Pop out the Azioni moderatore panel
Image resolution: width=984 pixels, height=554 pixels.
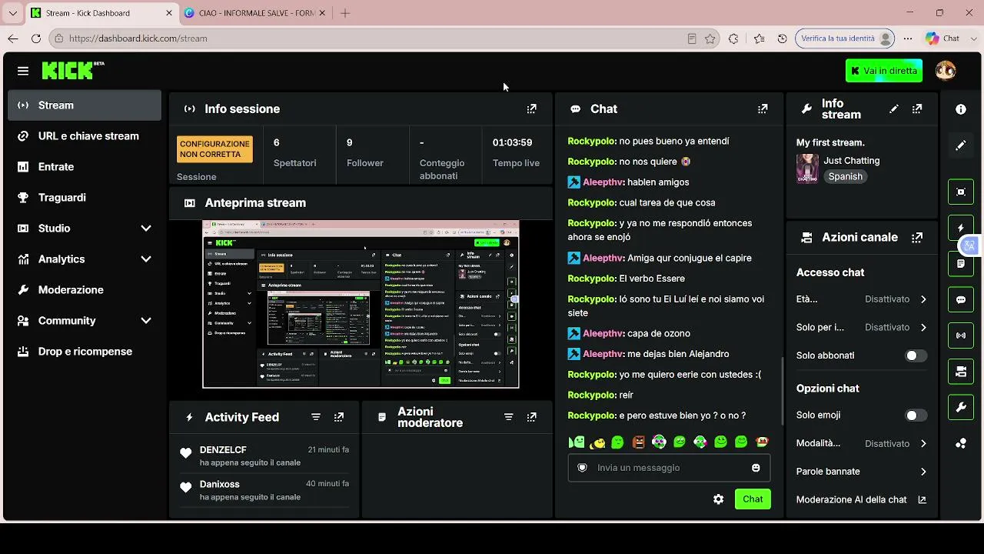531,417
